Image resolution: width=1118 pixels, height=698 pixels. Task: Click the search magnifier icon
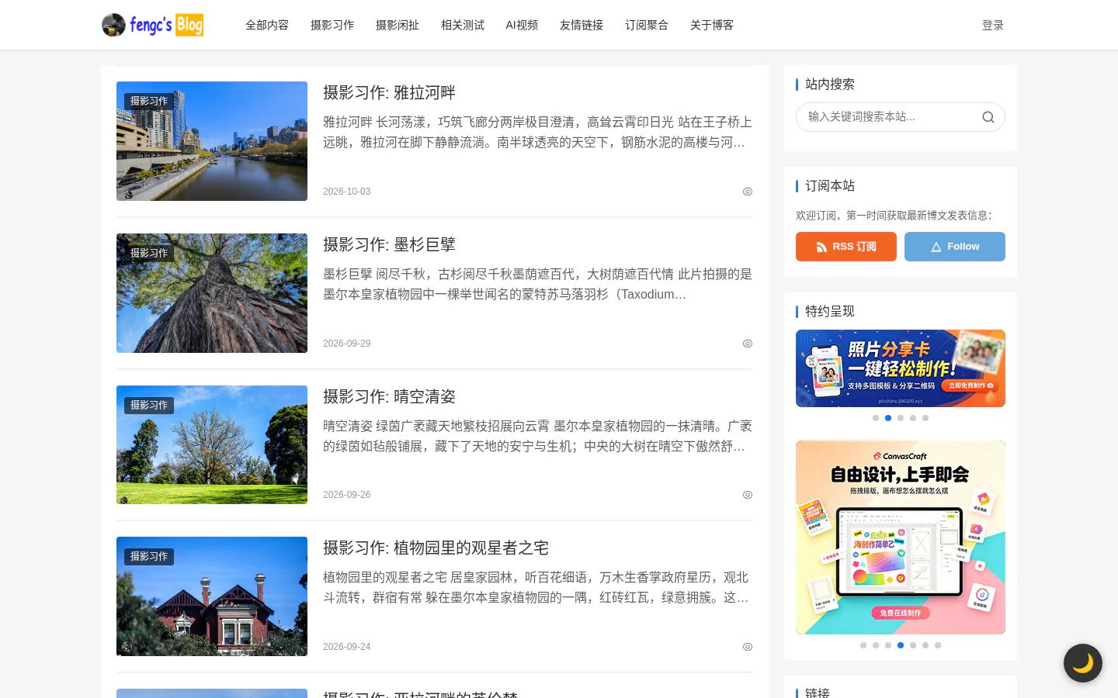point(988,117)
